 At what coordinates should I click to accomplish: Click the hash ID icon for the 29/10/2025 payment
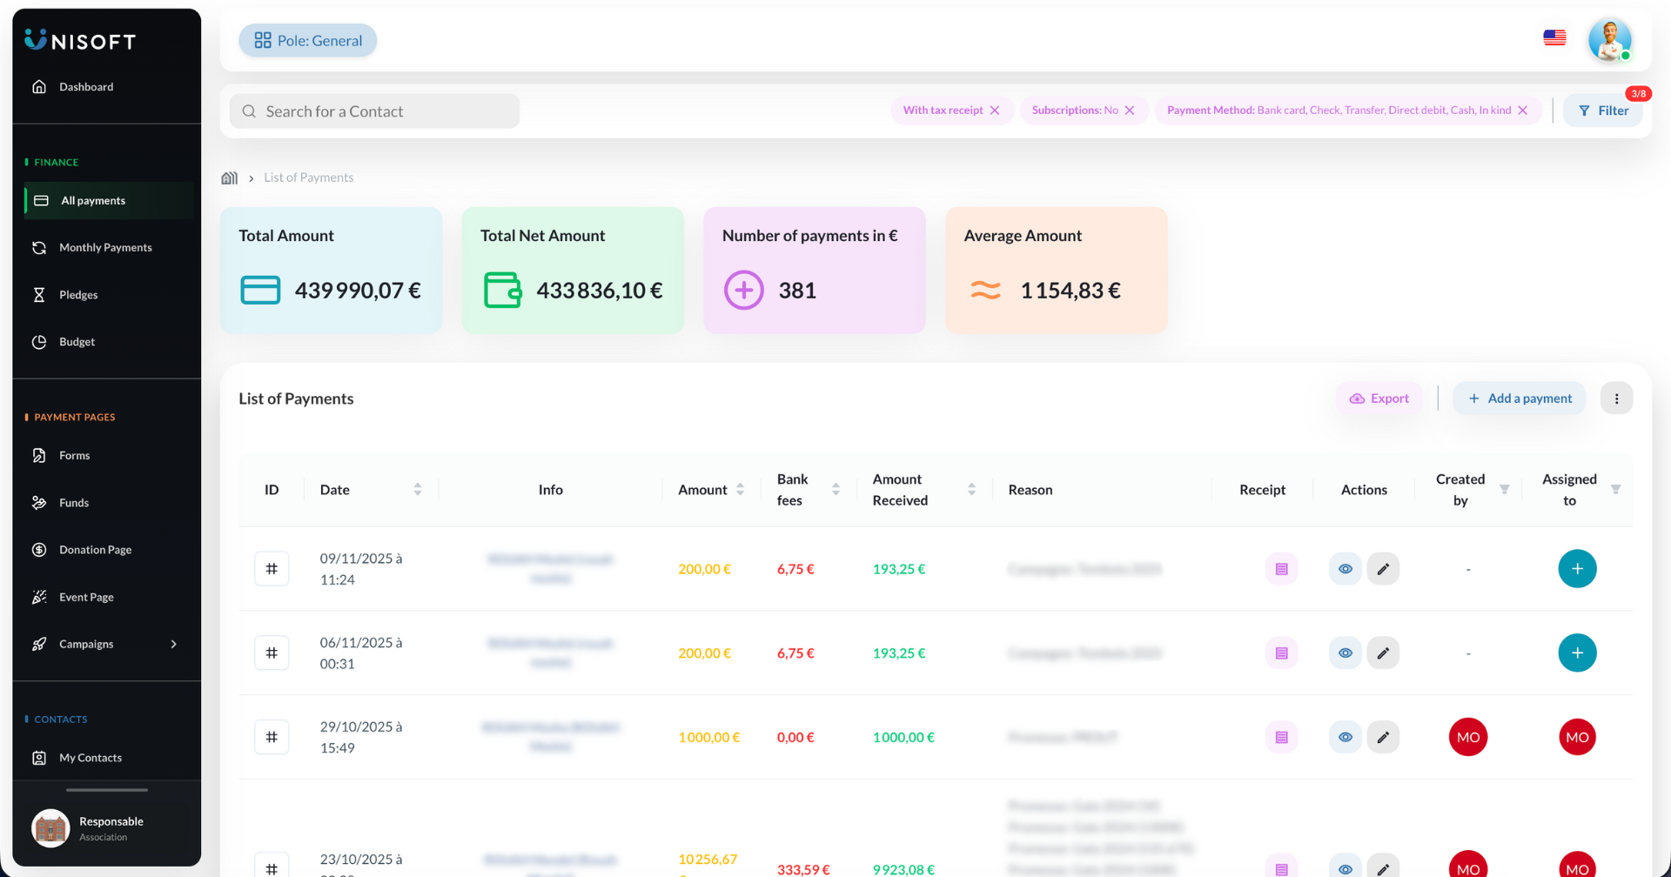pos(272,737)
